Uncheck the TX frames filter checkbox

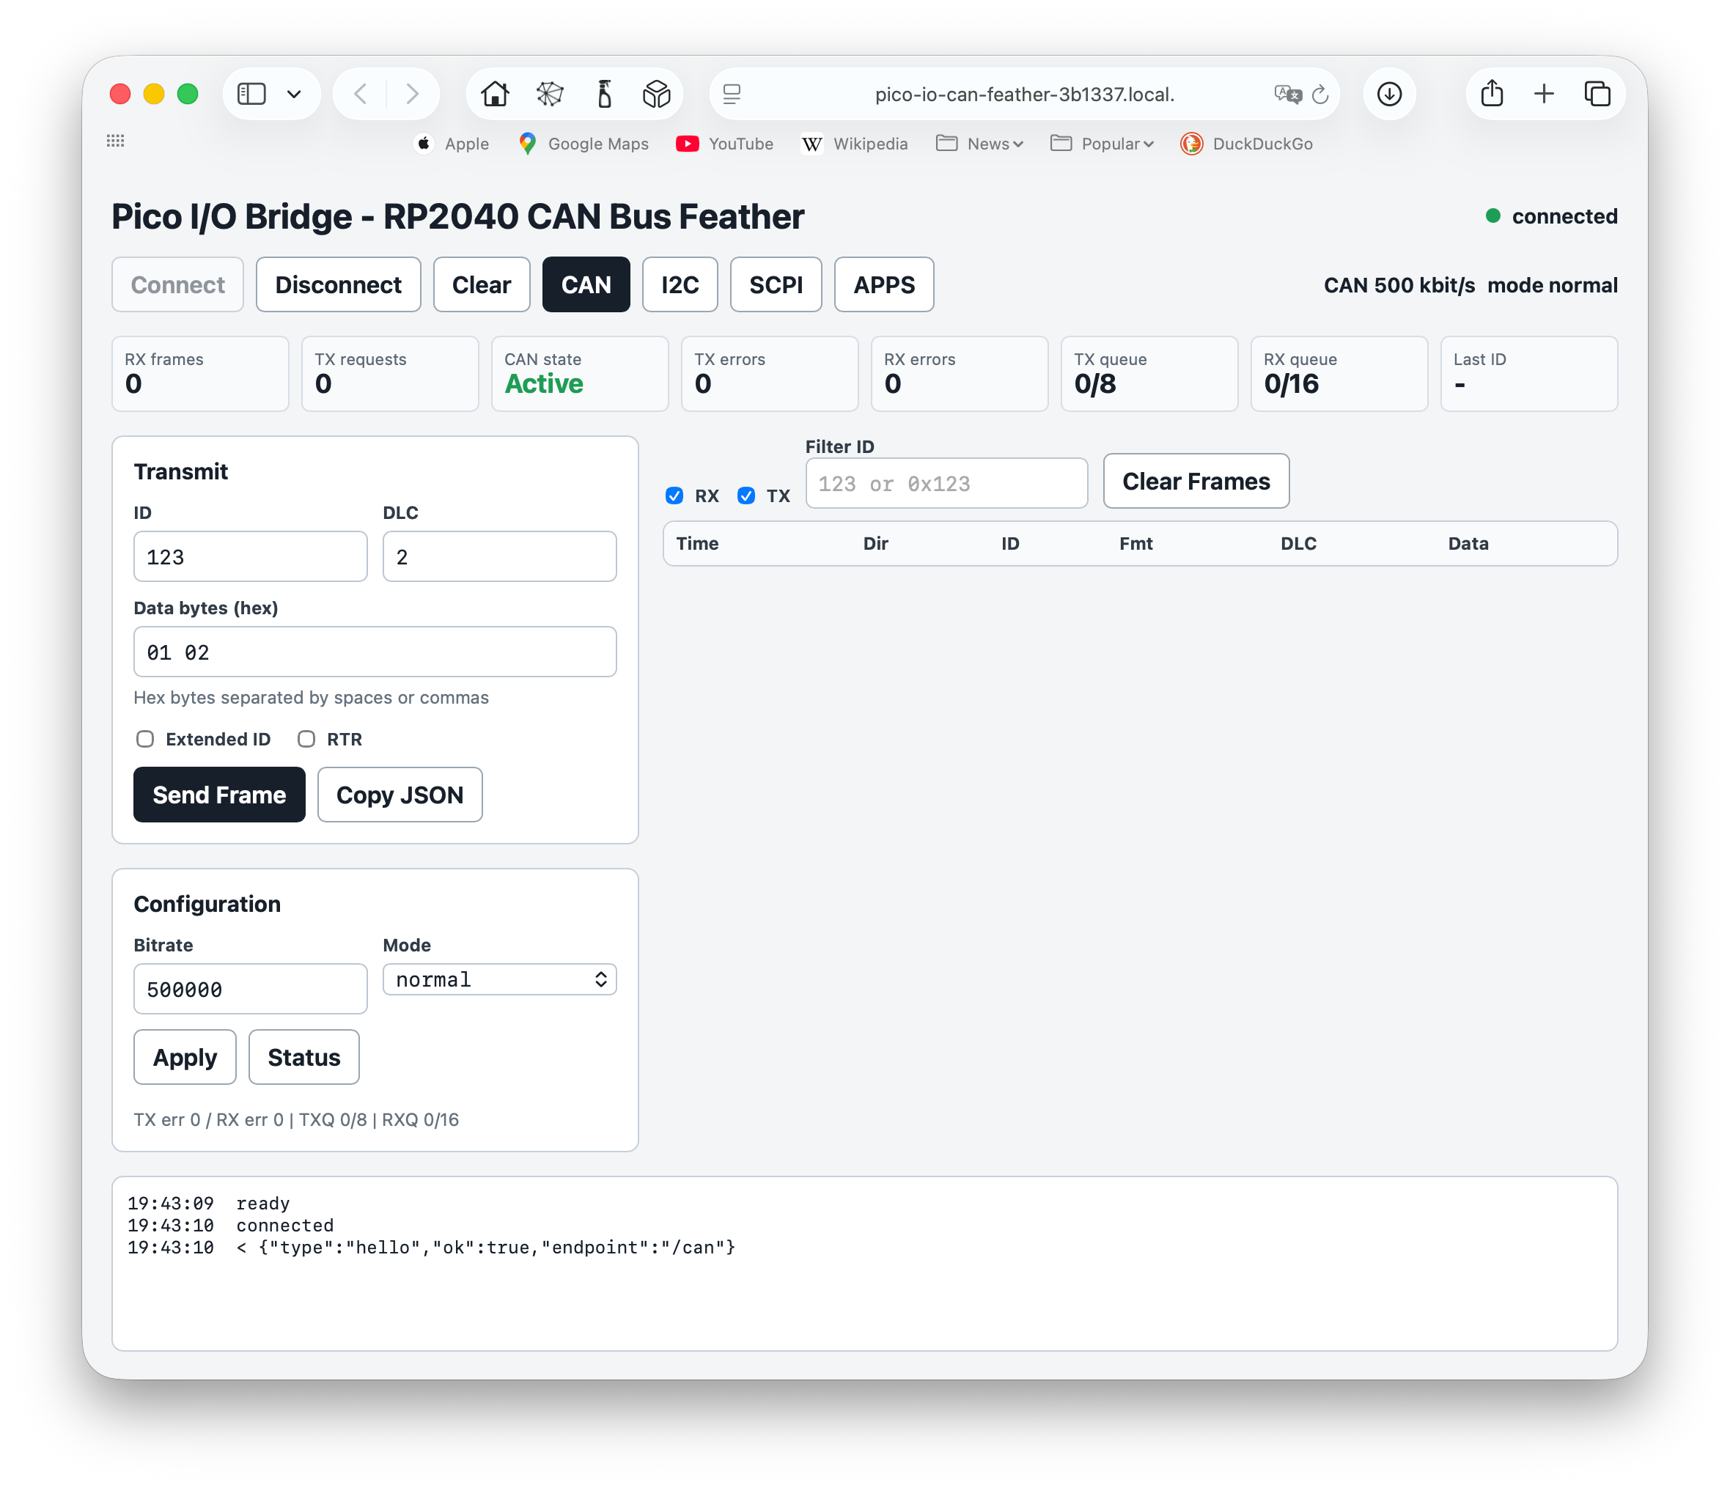(x=746, y=496)
